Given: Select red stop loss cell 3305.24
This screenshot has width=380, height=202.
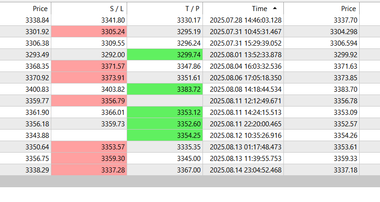Looking at the screenshot, I should (89, 31).
